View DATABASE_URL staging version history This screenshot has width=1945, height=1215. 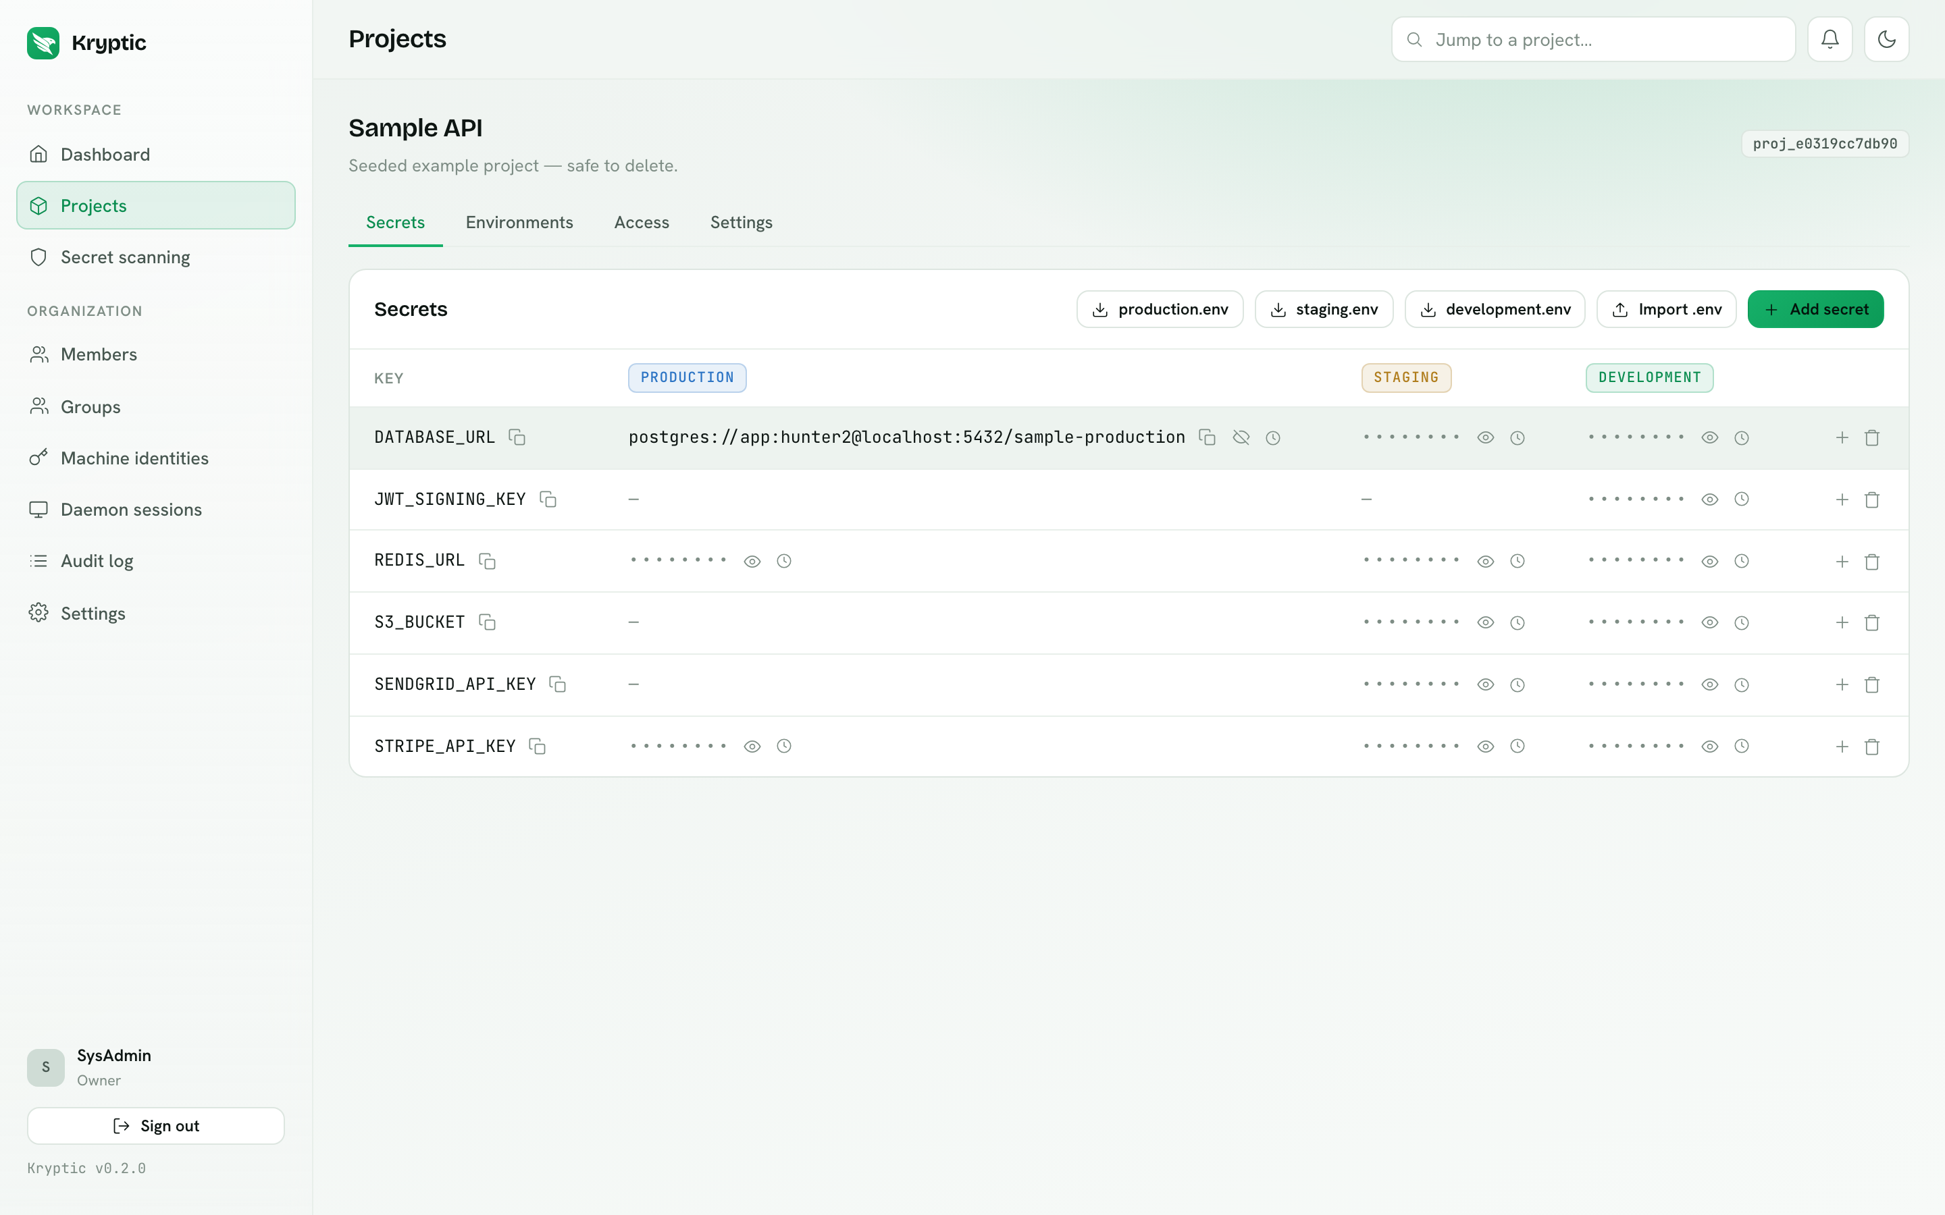pos(1518,438)
